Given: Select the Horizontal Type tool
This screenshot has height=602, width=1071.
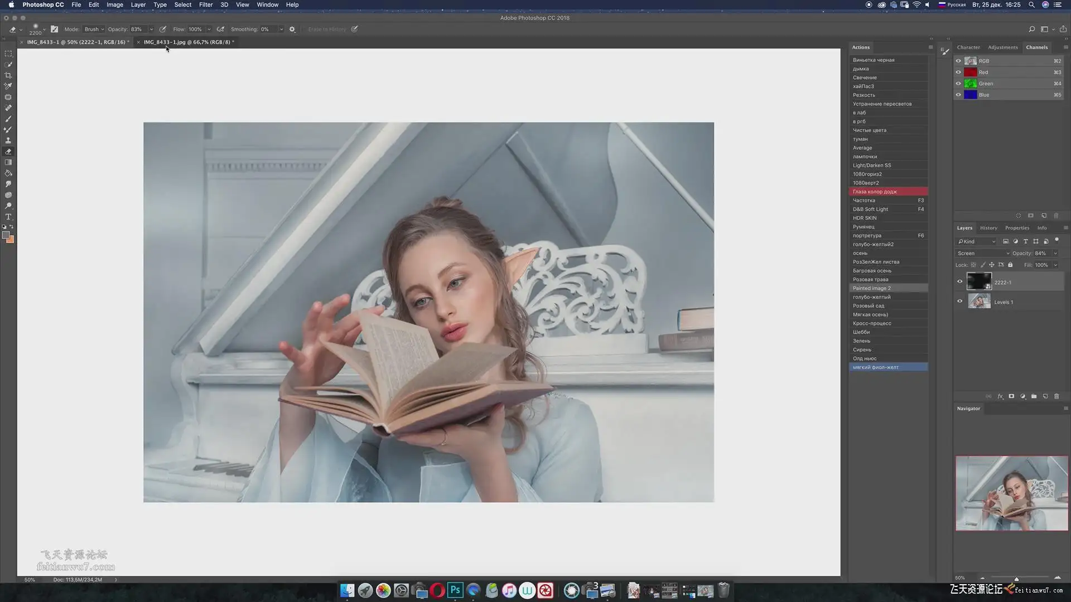Looking at the screenshot, I should pos(8,217).
